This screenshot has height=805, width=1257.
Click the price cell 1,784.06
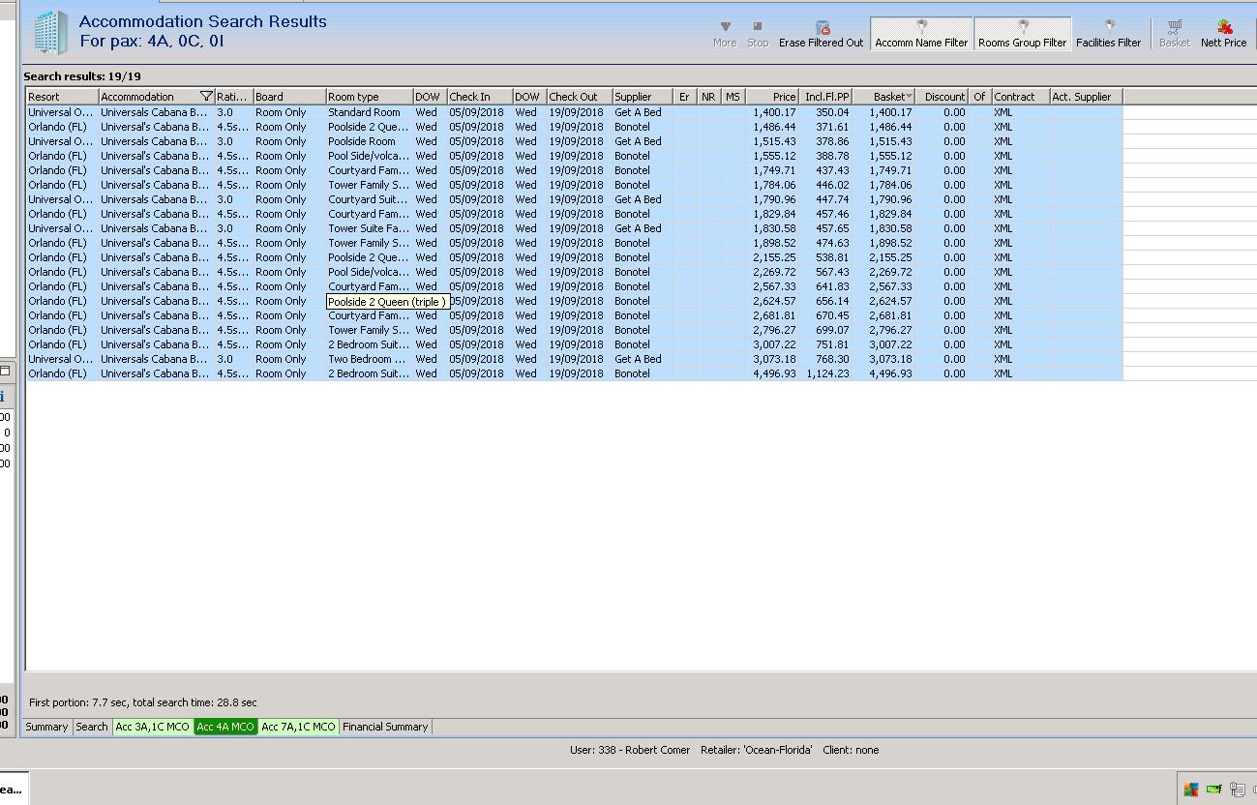774,185
